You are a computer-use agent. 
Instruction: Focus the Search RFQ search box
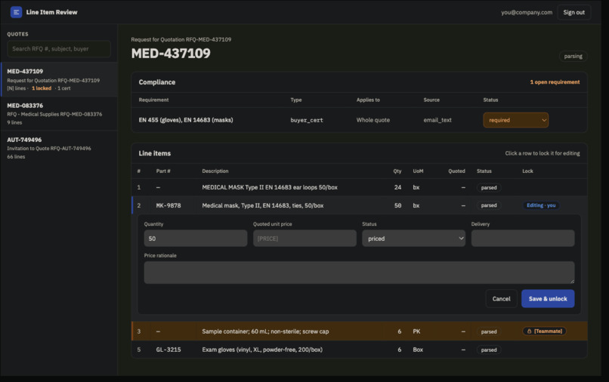tap(59, 49)
